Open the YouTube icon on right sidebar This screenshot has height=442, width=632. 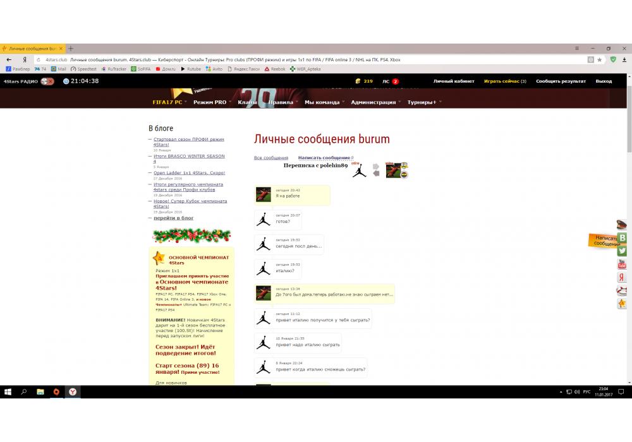click(623, 264)
